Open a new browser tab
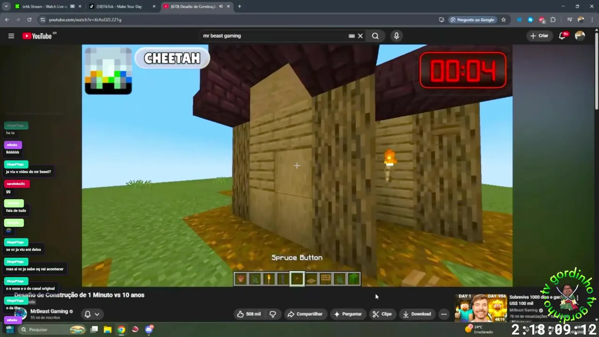 click(x=240, y=7)
